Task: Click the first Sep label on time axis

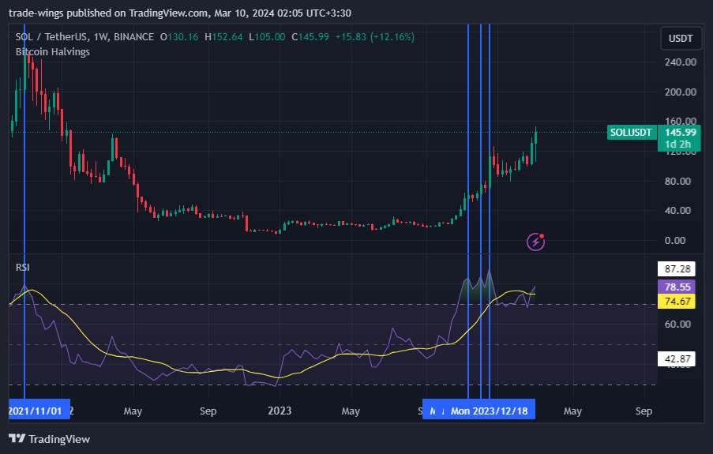Action: [x=208, y=411]
